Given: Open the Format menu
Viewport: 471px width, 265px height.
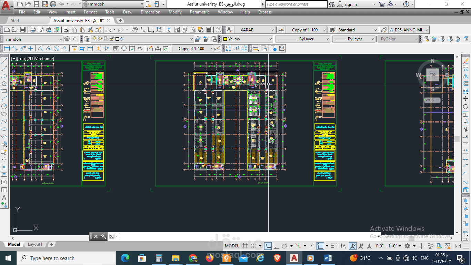Looking at the screenshot, I should (90, 12).
